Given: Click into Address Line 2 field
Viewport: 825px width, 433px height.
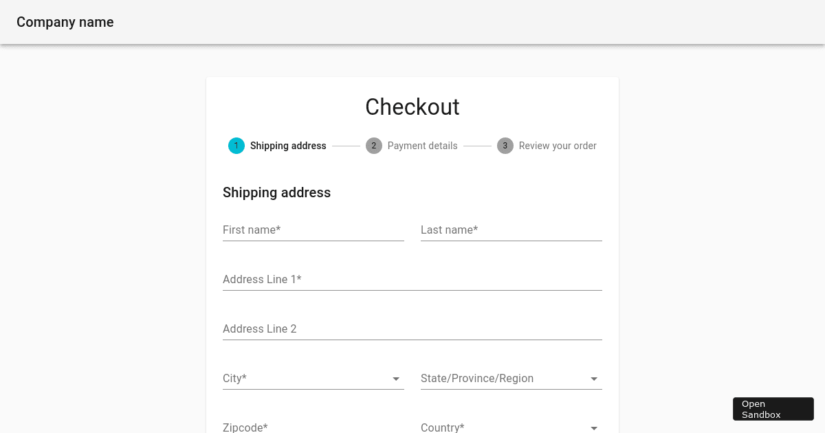Looking at the screenshot, I should coord(412,329).
